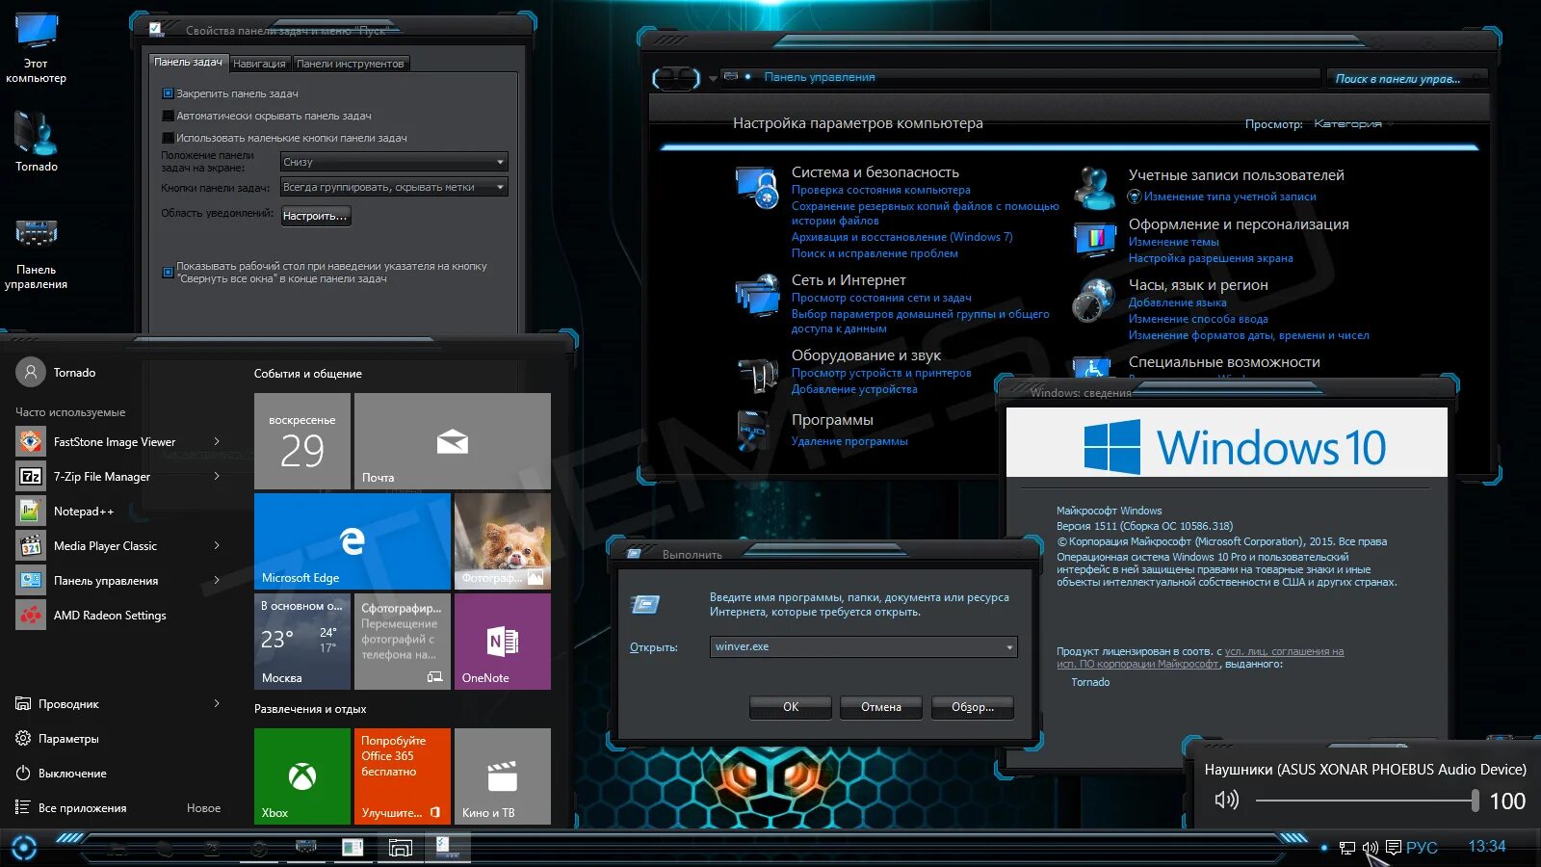
Task: Switch to the Панели инструментов tab
Action: click(x=351, y=64)
